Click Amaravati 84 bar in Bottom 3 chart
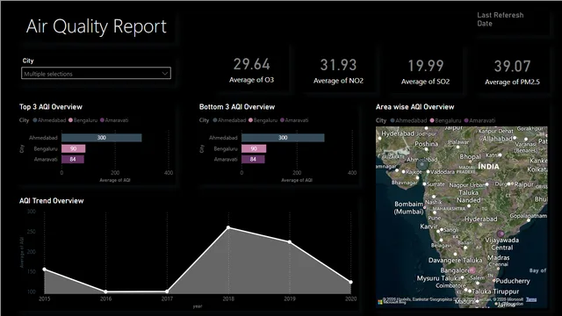This screenshot has width=562, height=316. [253, 159]
